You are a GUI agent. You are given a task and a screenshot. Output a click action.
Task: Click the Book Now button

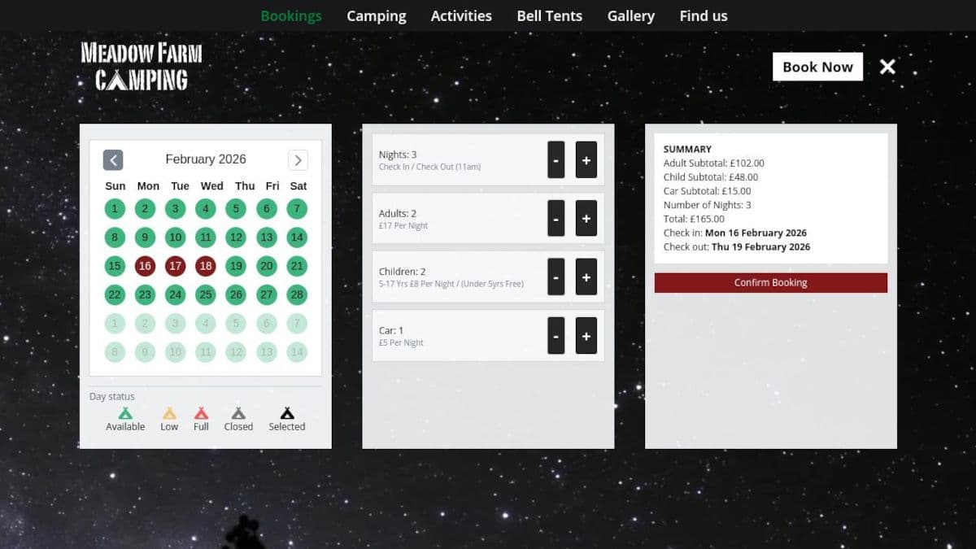click(817, 67)
